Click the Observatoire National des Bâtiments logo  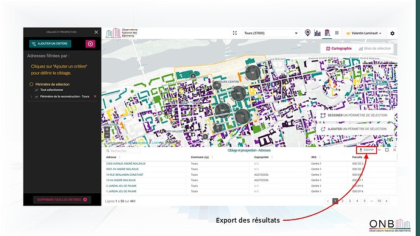click(x=122, y=33)
